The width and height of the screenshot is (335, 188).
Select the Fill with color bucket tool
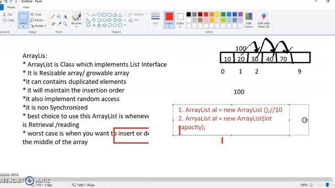(59, 16)
